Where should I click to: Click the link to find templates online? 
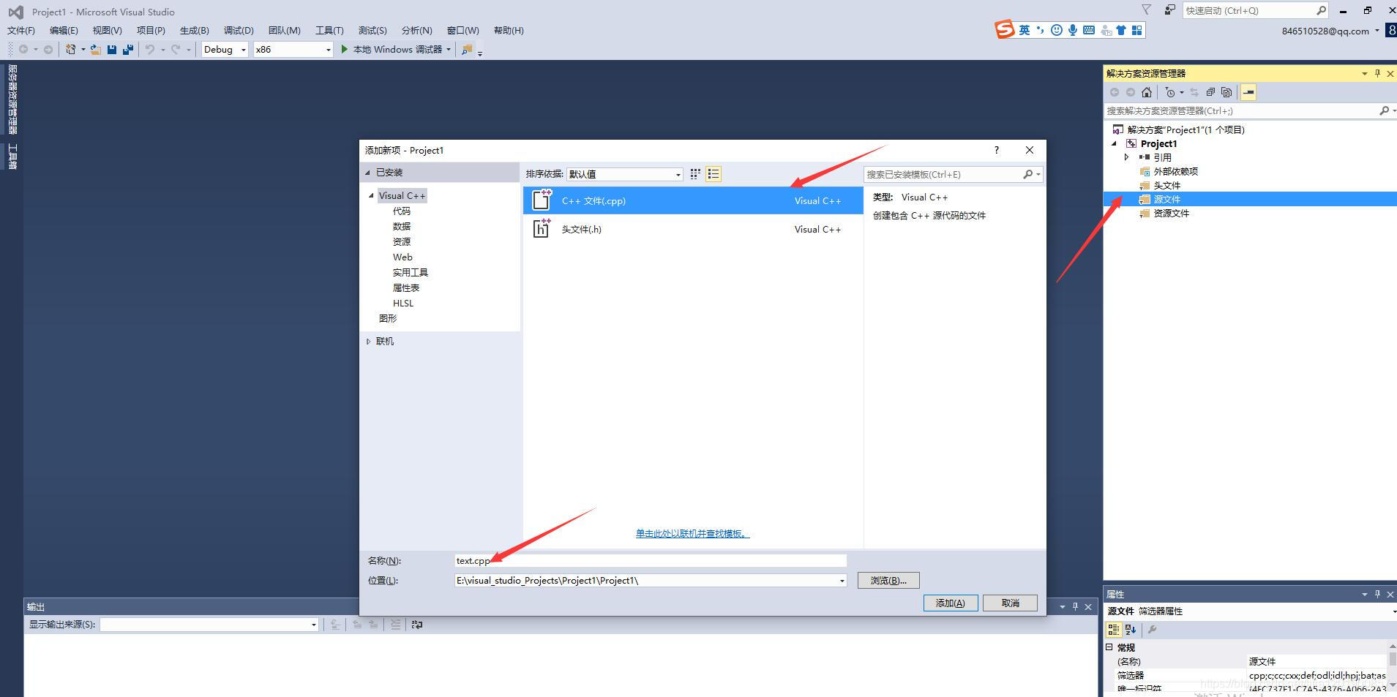[692, 533]
